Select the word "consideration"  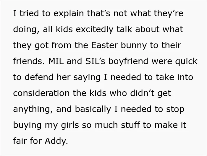click(x=41, y=93)
